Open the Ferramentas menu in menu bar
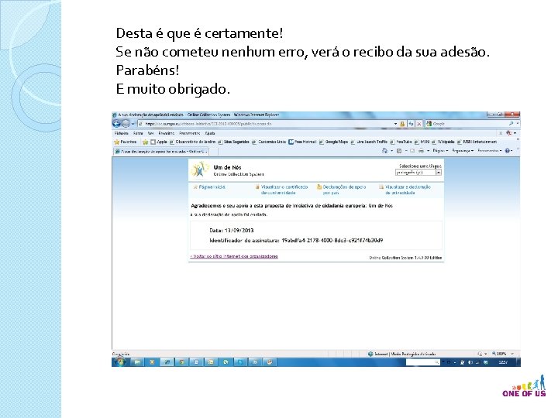This screenshot has height=418, width=558. click(189, 133)
